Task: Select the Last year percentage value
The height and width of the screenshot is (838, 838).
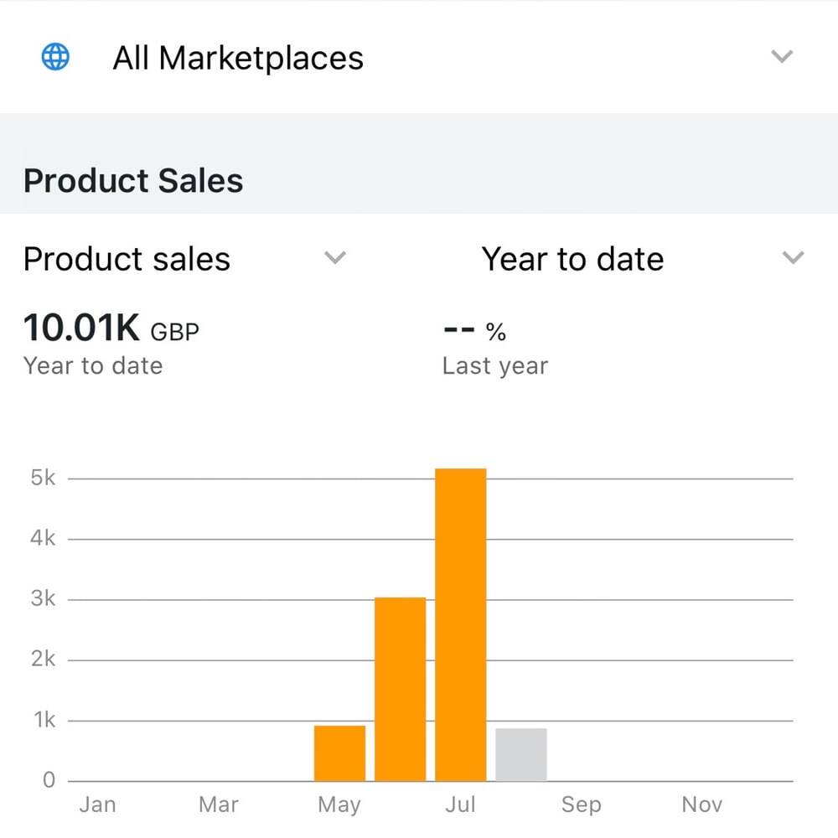Action: [x=474, y=331]
